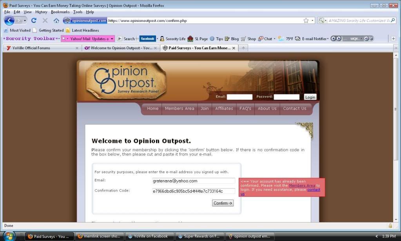Screen dimensions: 401x241
Task: Switch to Welcome to Opinion Outpost Yahoo tab
Action: tap(120, 48)
